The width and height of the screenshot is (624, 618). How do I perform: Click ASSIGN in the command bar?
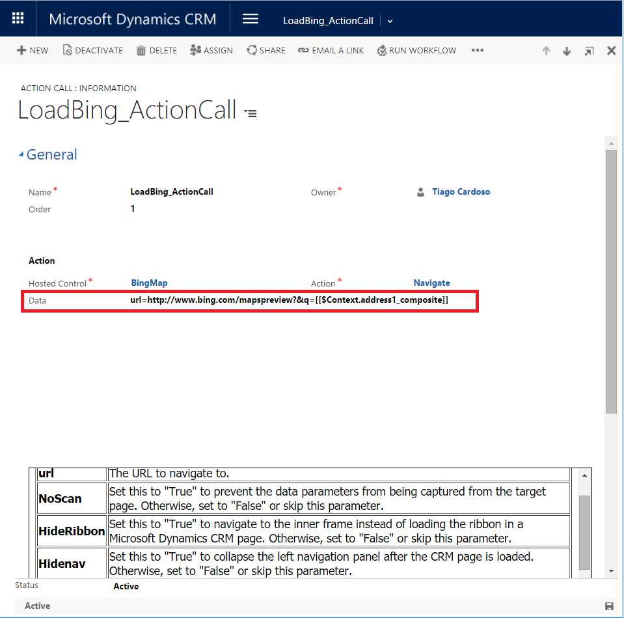coord(211,50)
